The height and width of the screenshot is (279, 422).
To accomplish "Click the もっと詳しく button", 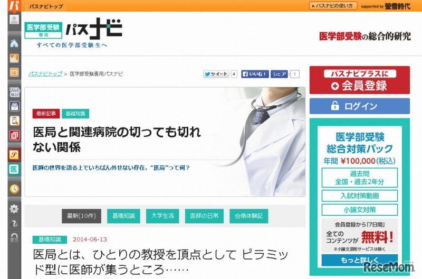I will coord(360,260).
